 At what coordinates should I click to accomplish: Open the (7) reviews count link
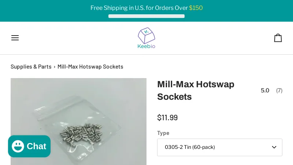279,91
